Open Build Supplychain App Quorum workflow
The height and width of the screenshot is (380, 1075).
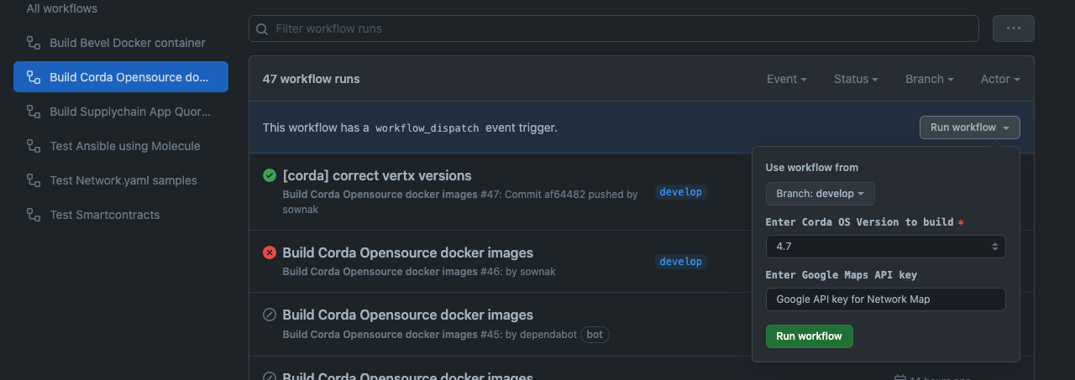point(121,112)
